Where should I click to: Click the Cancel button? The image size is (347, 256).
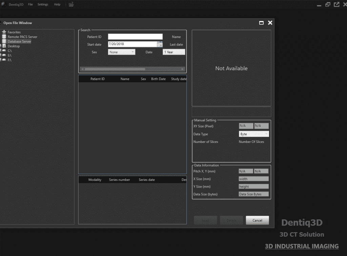tap(257, 220)
